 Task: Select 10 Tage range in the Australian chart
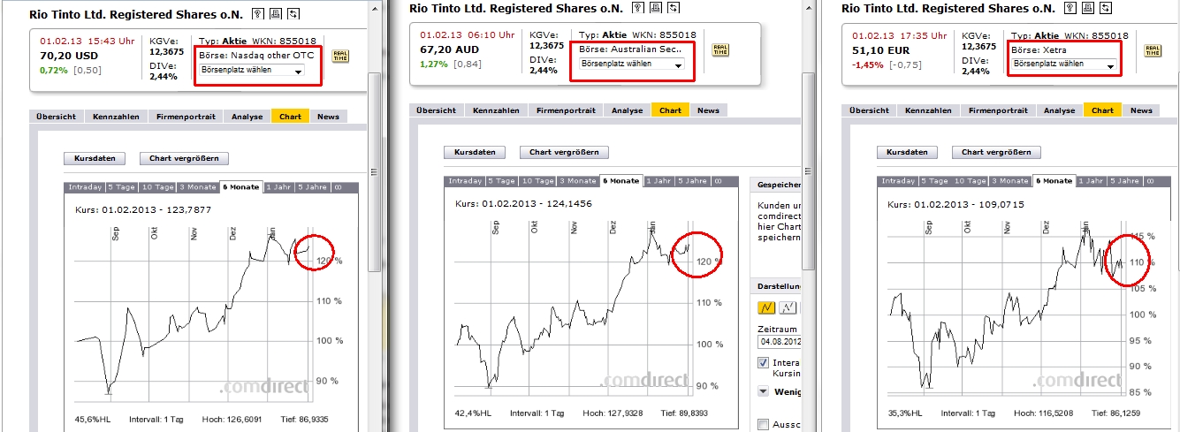tap(537, 181)
